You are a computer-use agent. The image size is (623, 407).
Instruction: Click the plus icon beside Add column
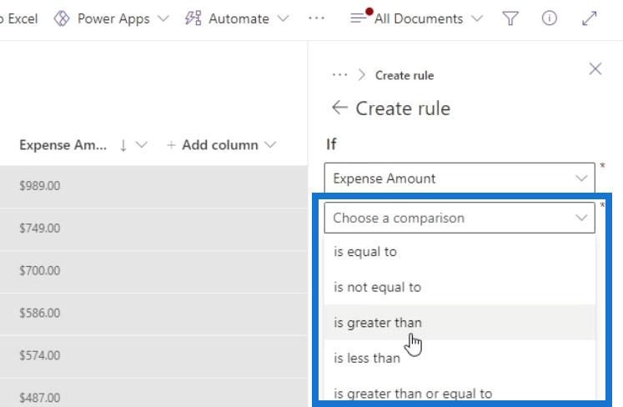pos(171,145)
